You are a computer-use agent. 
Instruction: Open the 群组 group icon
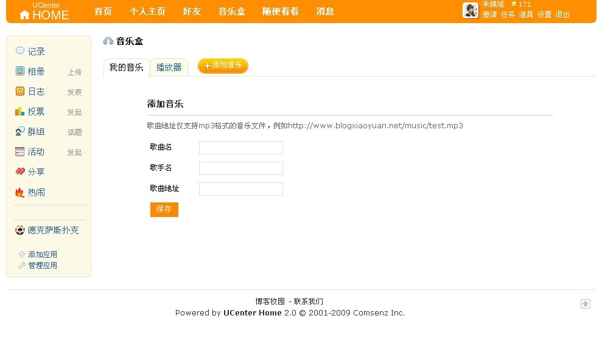click(20, 131)
